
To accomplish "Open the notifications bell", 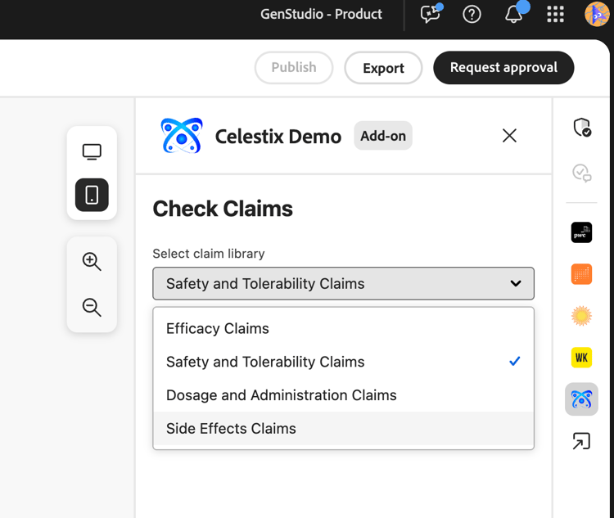I will pyautogui.click(x=513, y=14).
